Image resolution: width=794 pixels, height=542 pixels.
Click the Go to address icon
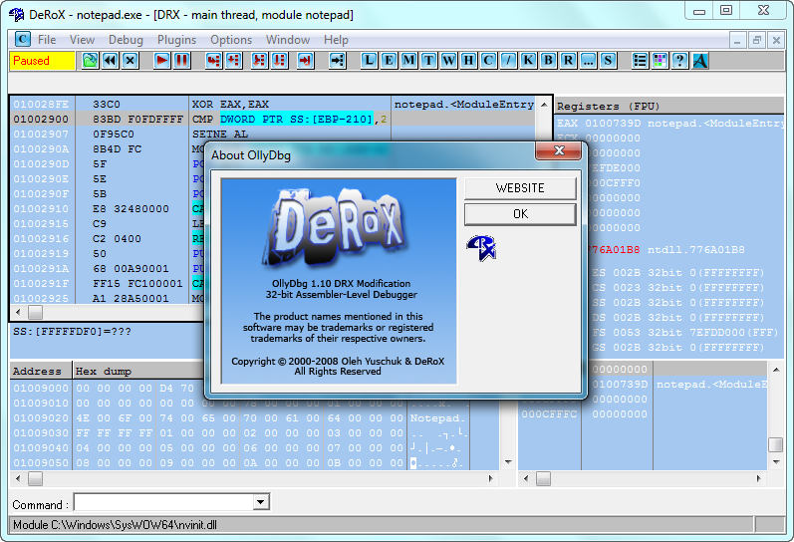coord(337,61)
